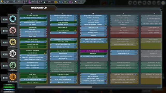Image resolution: width=166 pixels, height=93 pixels.
Task: Select Gauss Rifle technology
Action: (33, 30)
